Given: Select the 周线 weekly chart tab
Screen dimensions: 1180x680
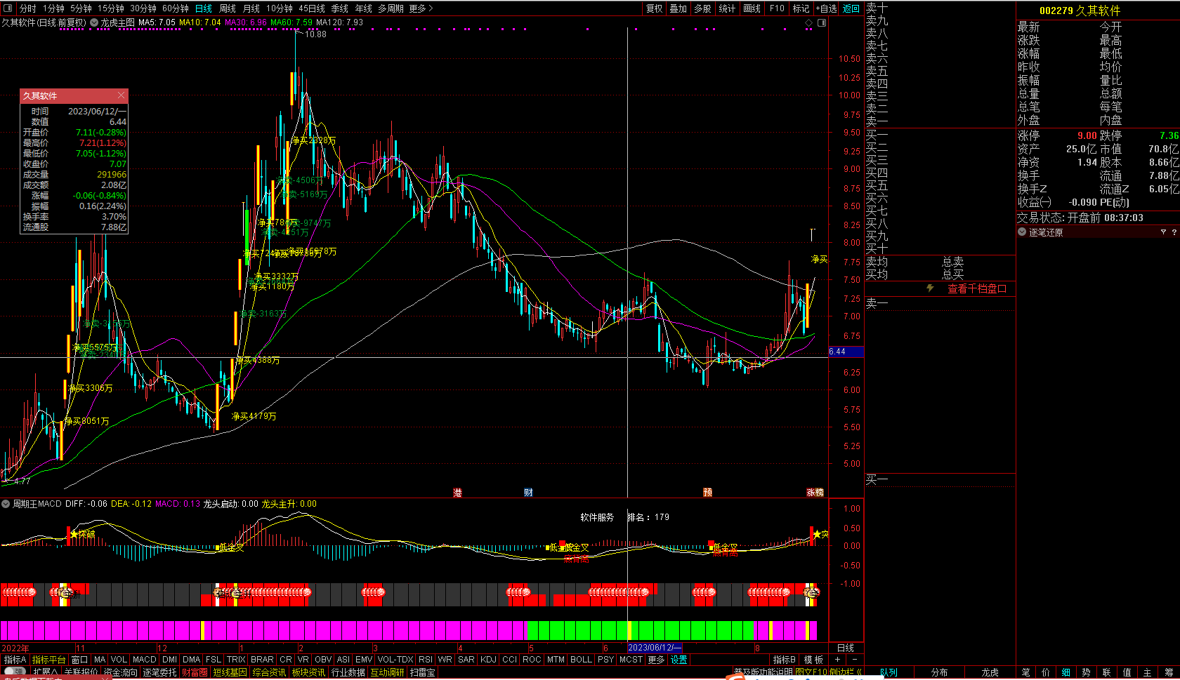Looking at the screenshot, I should point(228,8).
